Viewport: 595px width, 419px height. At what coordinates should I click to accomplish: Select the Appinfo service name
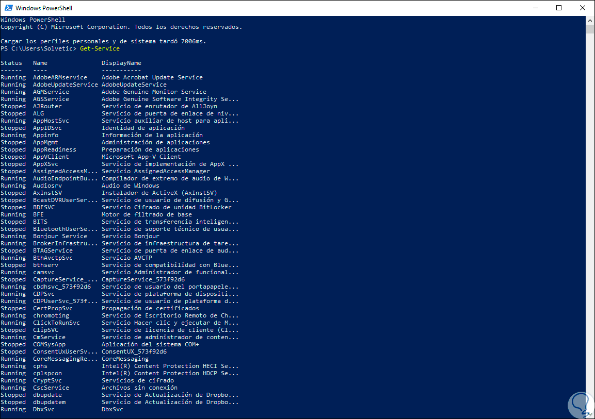(45, 135)
